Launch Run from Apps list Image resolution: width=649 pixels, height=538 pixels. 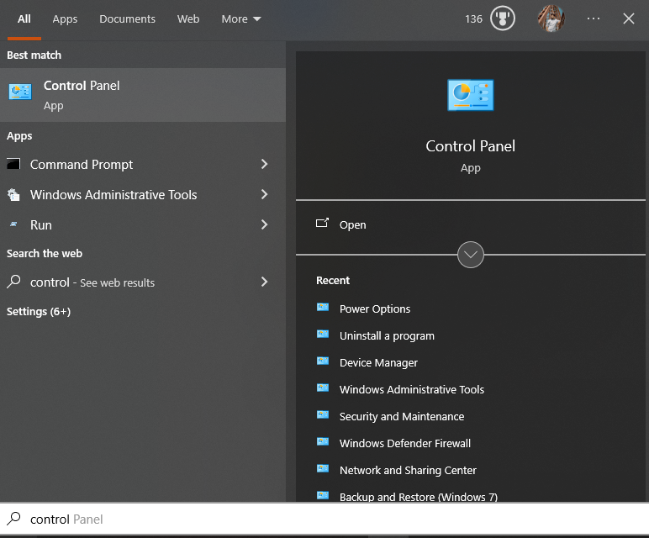[41, 225]
